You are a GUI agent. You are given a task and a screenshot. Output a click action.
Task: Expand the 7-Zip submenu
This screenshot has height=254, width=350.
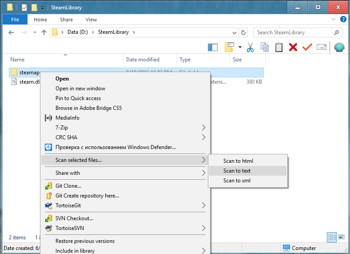tap(125, 128)
